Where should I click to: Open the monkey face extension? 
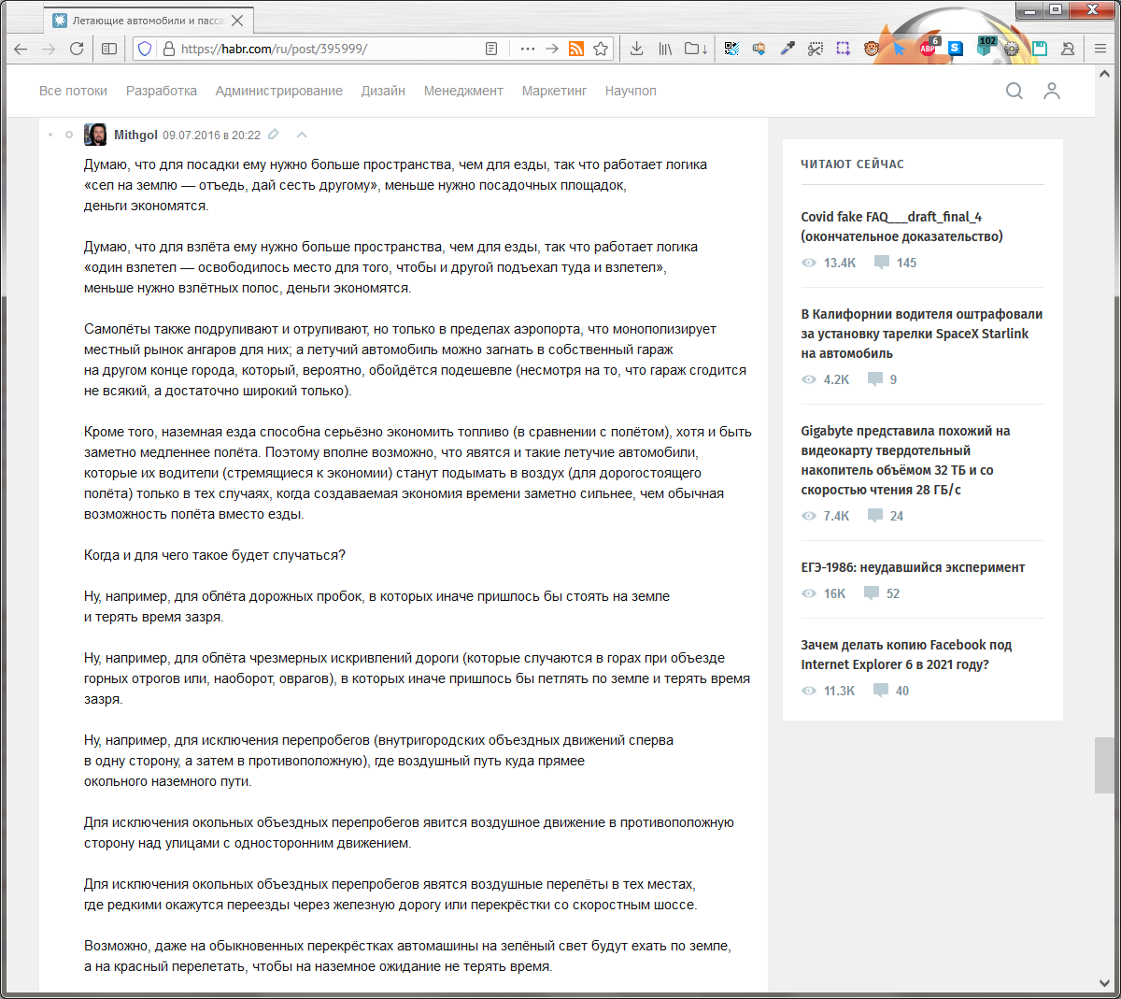pos(872,49)
